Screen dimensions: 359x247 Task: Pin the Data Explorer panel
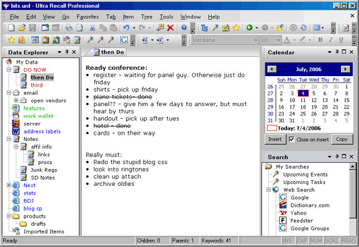[x=67, y=52]
